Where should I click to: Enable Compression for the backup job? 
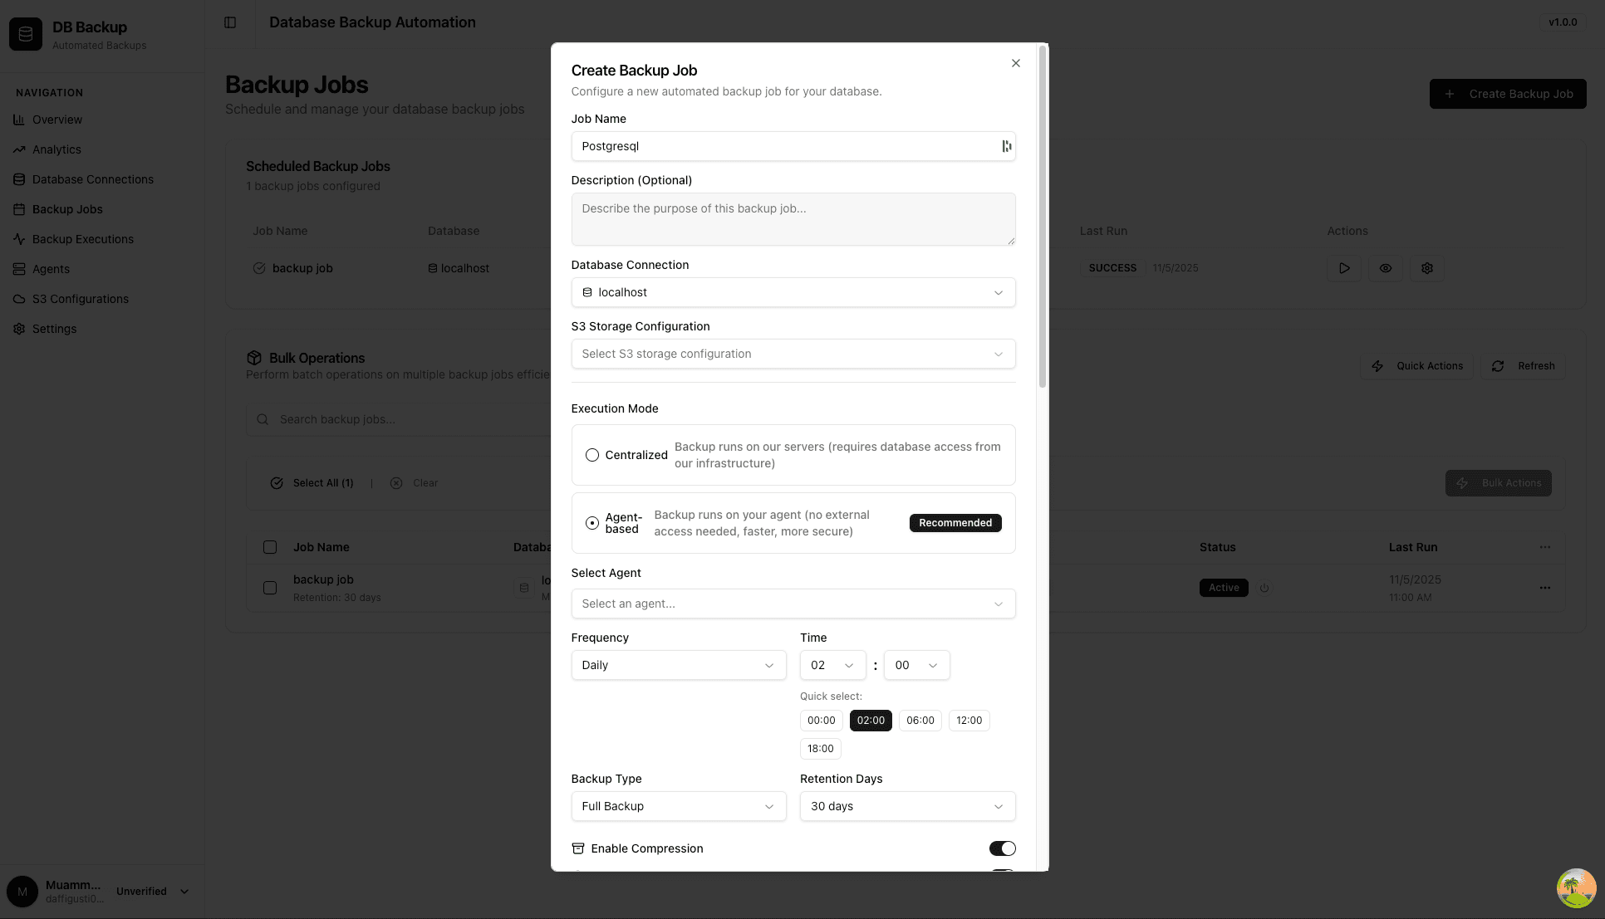[1002, 848]
